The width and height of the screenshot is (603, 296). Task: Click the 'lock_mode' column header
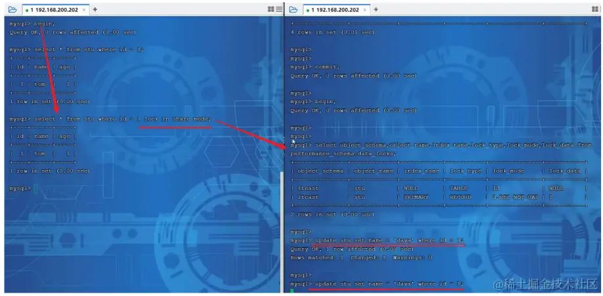click(x=509, y=171)
